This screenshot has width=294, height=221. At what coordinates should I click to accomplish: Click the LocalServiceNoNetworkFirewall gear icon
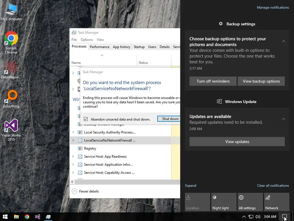point(80,140)
